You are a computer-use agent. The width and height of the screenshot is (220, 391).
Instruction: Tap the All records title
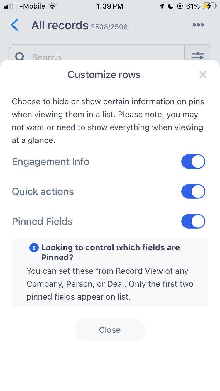(60, 25)
